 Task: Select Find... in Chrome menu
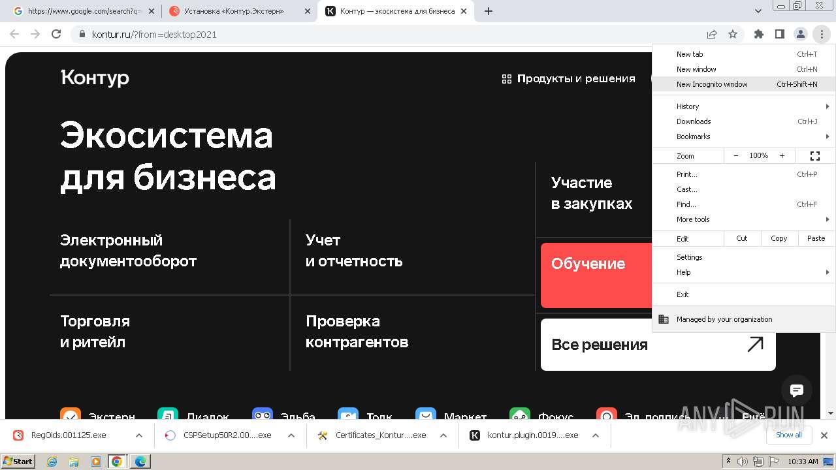point(743,204)
